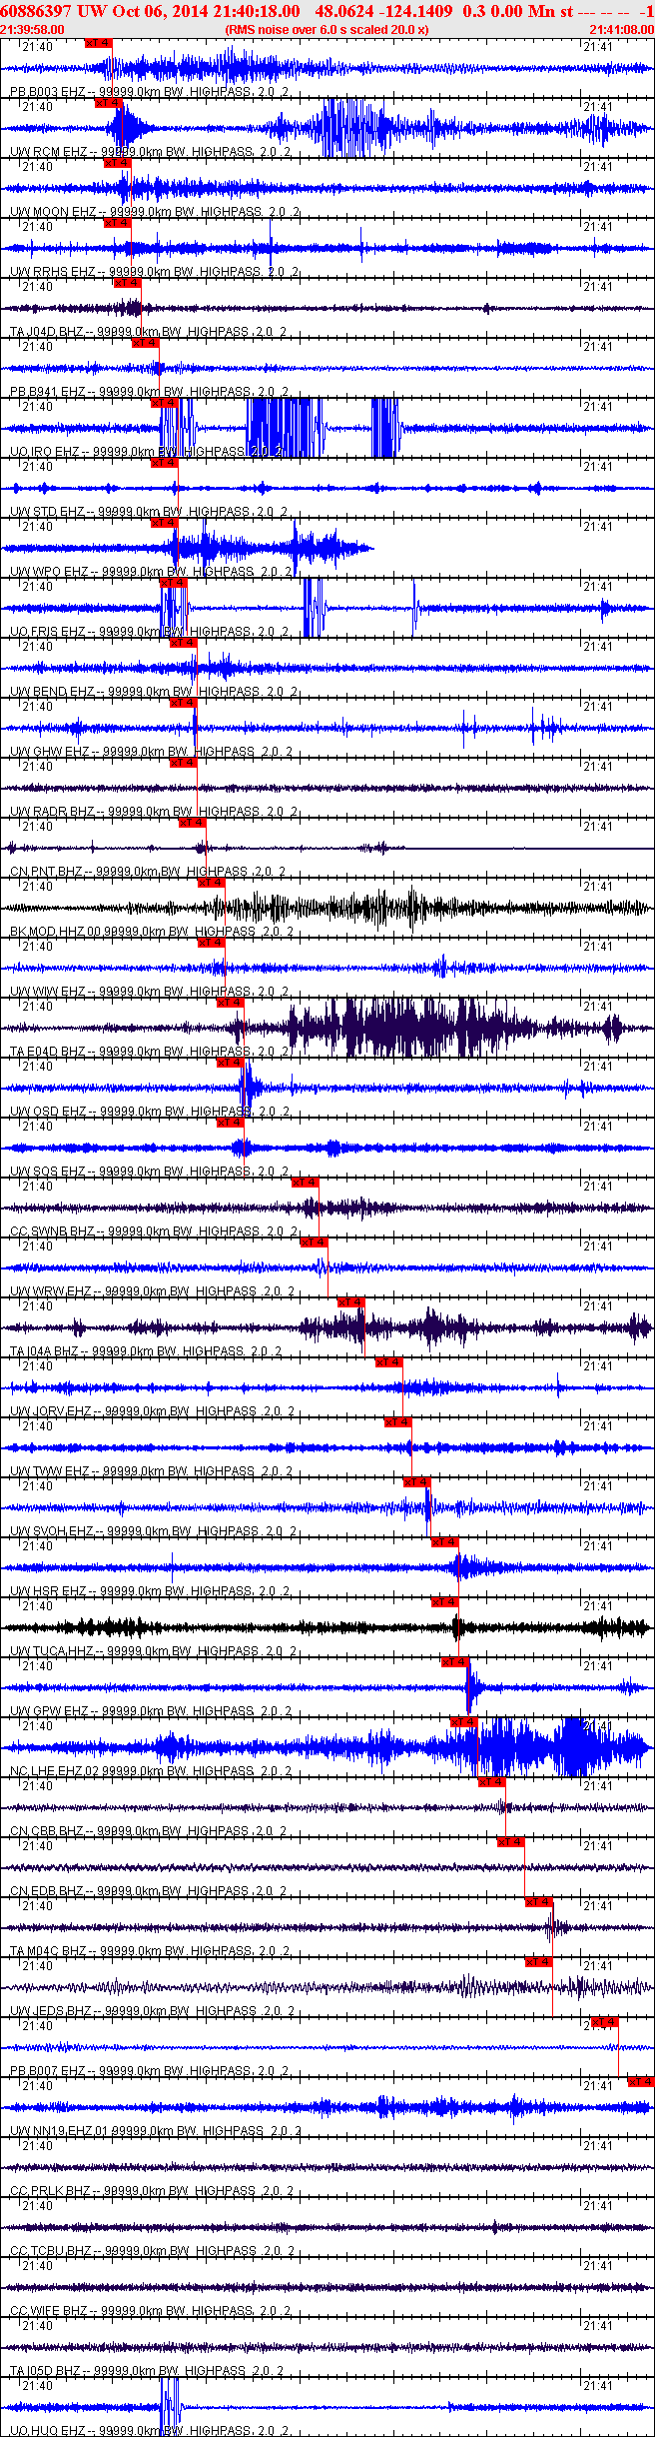Click the red pick marker on the UW WPO trace
Image resolution: width=655 pixels, height=2437 pixels.
(x=164, y=523)
